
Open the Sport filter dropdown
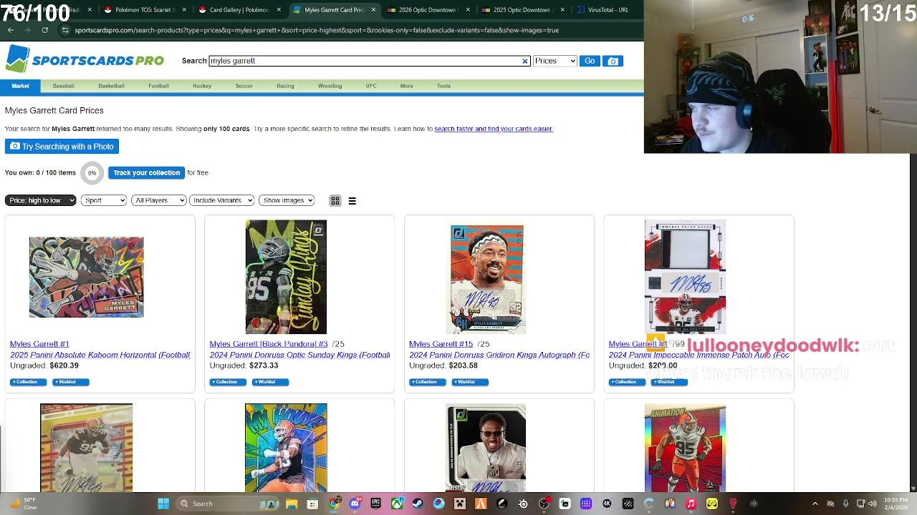coord(104,200)
